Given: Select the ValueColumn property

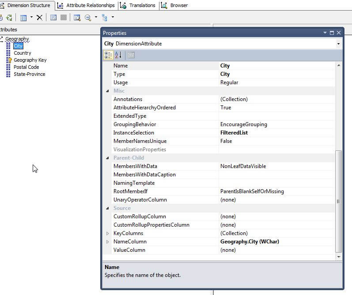Looking at the screenshot, I should pyautogui.click(x=223, y=250).
